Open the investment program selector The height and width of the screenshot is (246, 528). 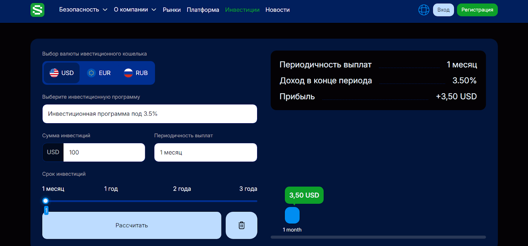click(149, 114)
